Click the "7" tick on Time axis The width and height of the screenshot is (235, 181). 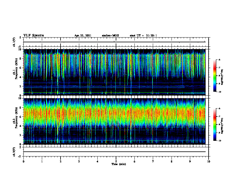pos(153,161)
